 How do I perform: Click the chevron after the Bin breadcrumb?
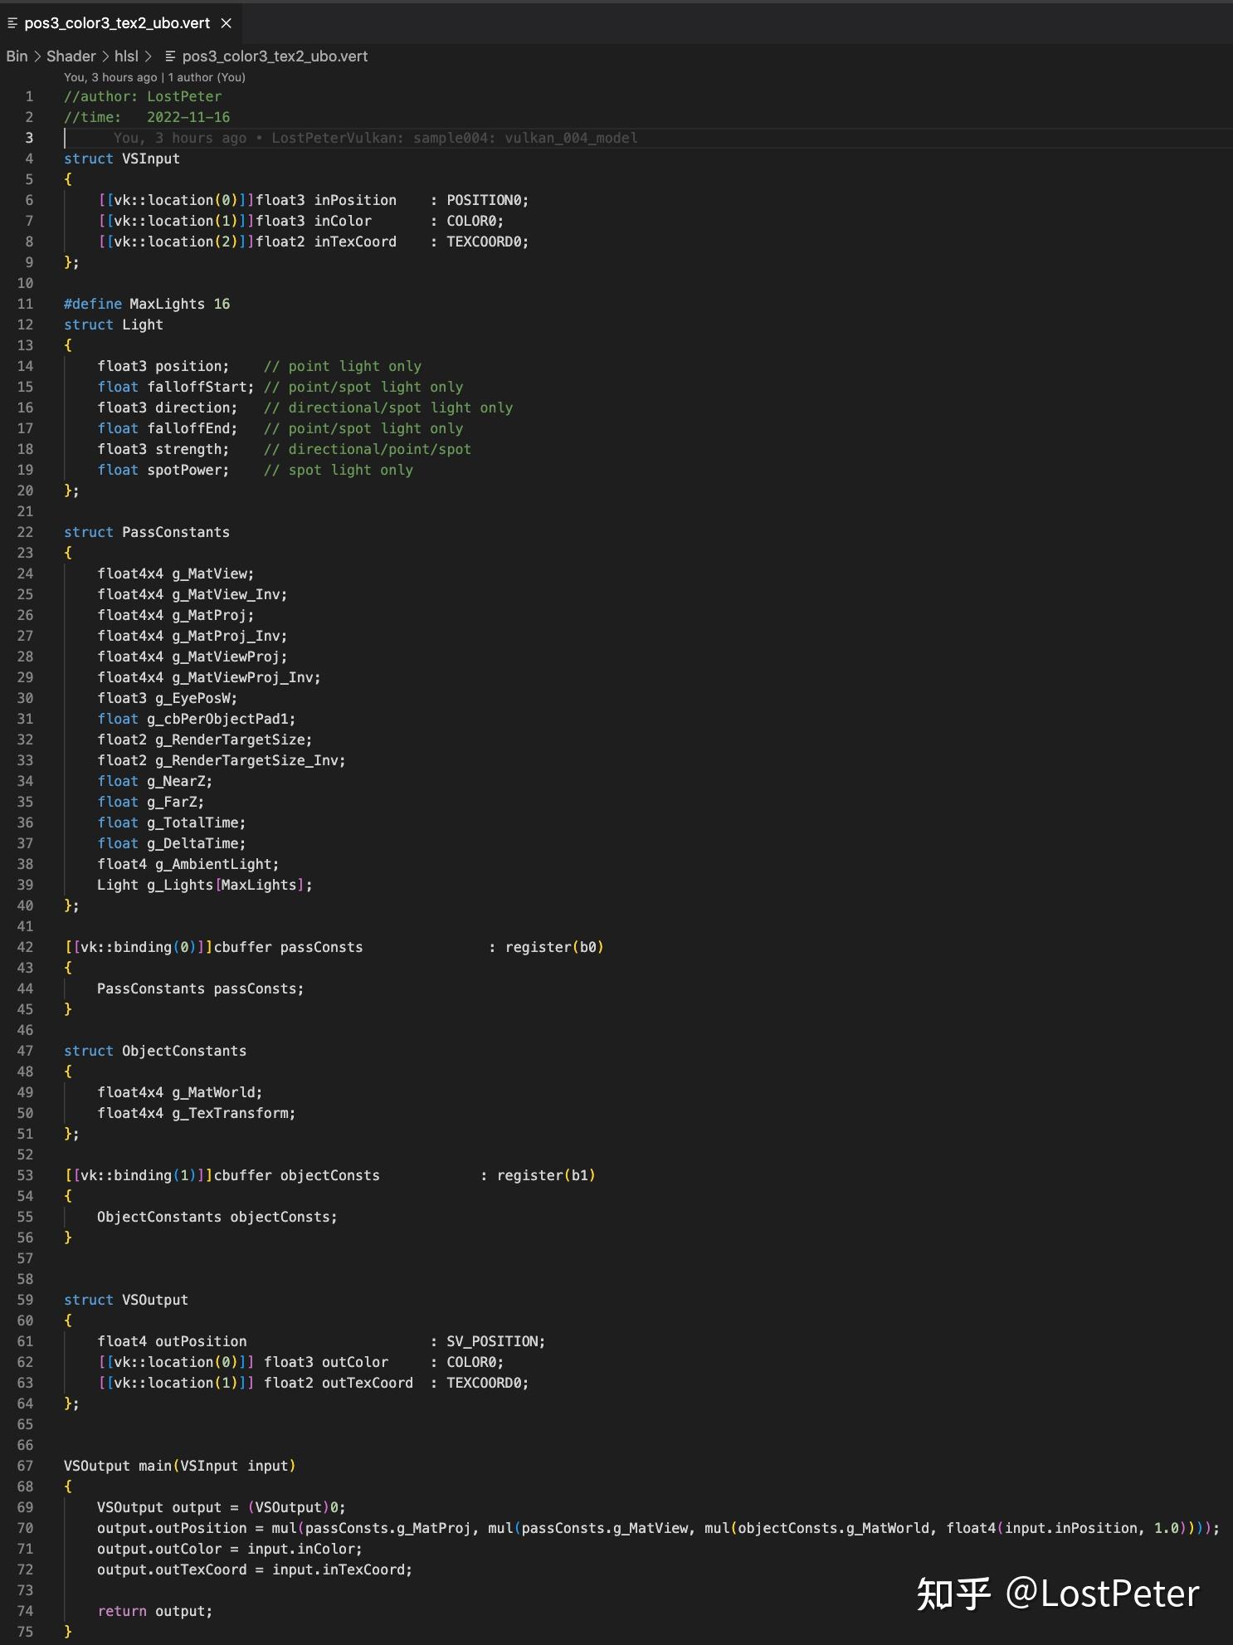[x=37, y=56]
